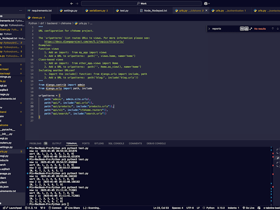The image size is (280, 210).
Task: Click the cfehome breadcrumb segment
Action: coord(66,23)
